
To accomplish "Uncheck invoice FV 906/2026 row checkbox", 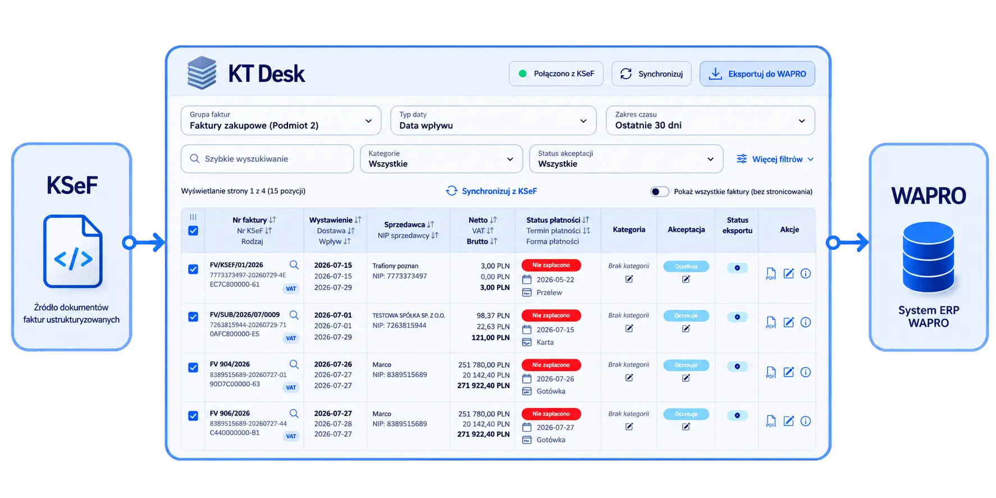I will point(193,416).
